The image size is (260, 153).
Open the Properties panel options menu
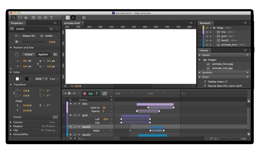tap(55, 23)
